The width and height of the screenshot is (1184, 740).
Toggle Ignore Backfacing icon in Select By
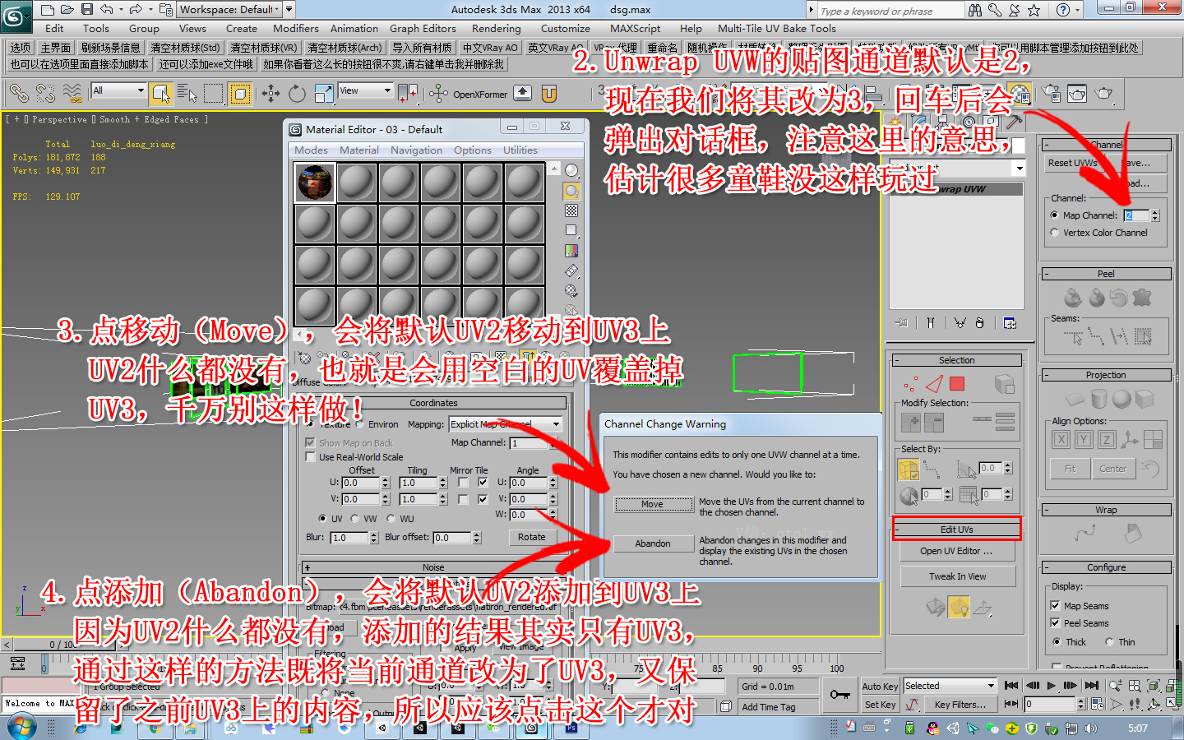click(909, 469)
